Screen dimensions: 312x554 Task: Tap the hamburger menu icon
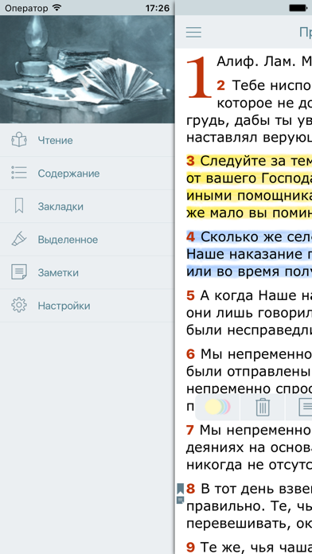193,32
